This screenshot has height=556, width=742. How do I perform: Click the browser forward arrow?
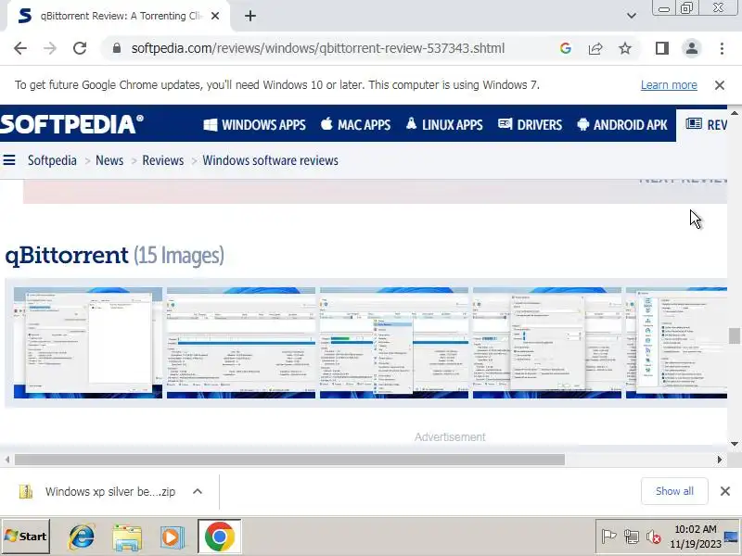tap(50, 48)
